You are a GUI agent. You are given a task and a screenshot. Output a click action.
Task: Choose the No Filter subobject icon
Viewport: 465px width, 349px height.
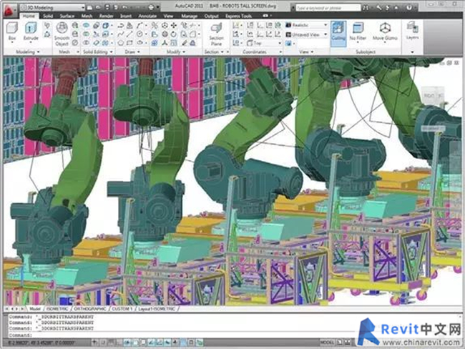coord(358,31)
